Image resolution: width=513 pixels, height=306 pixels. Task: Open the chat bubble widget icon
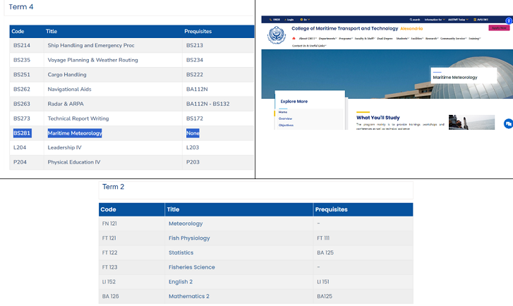coord(507,123)
